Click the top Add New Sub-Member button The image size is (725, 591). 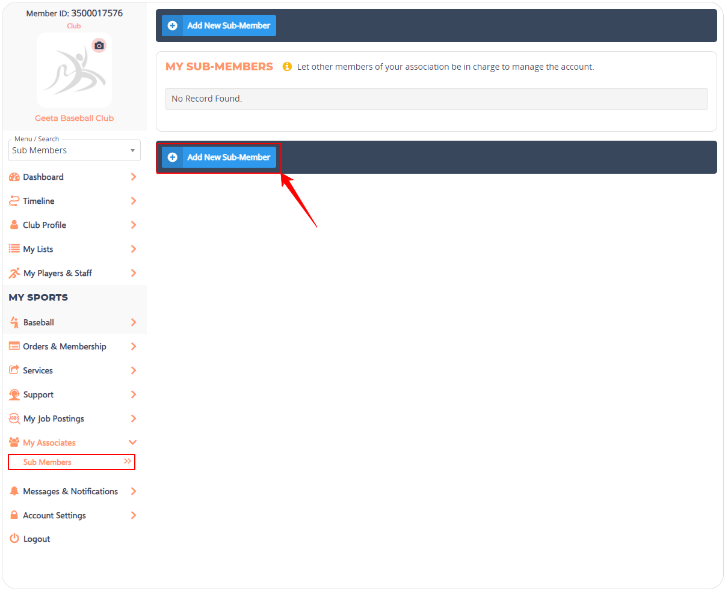[x=219, y=26]
